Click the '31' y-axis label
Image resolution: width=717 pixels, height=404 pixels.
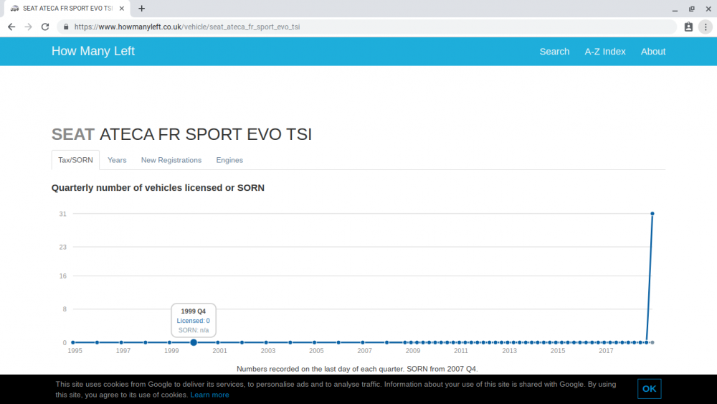point(62,214)
